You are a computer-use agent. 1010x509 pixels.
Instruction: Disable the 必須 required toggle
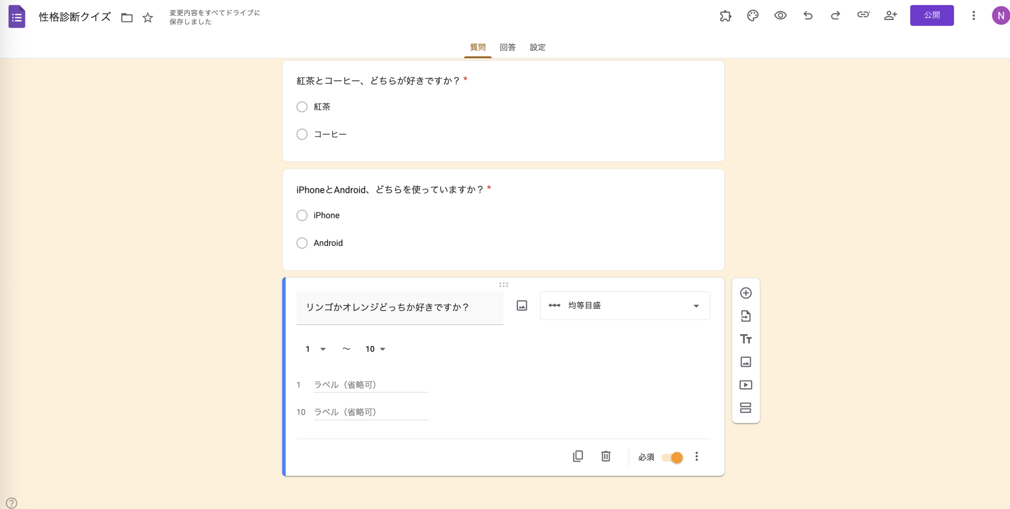click(672, 457)
